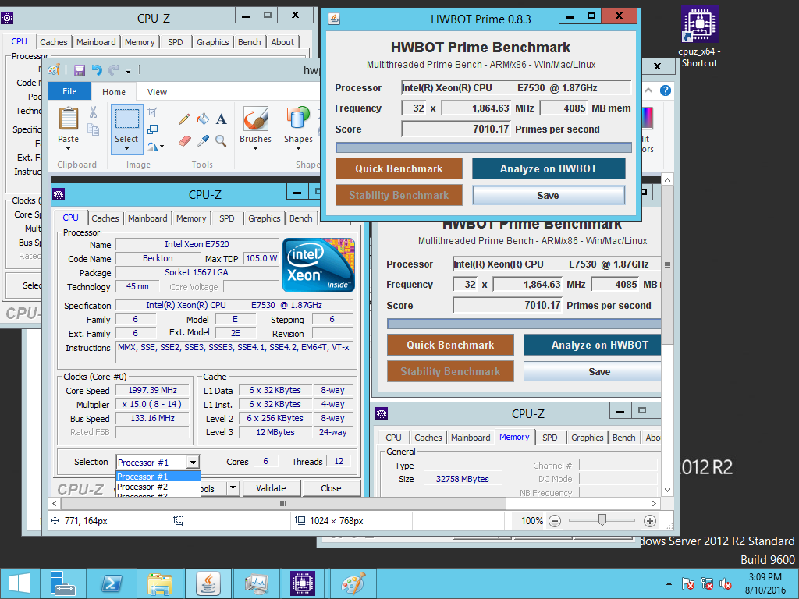
Task: Undo the last action in Paint
Action: coord(97,69)
